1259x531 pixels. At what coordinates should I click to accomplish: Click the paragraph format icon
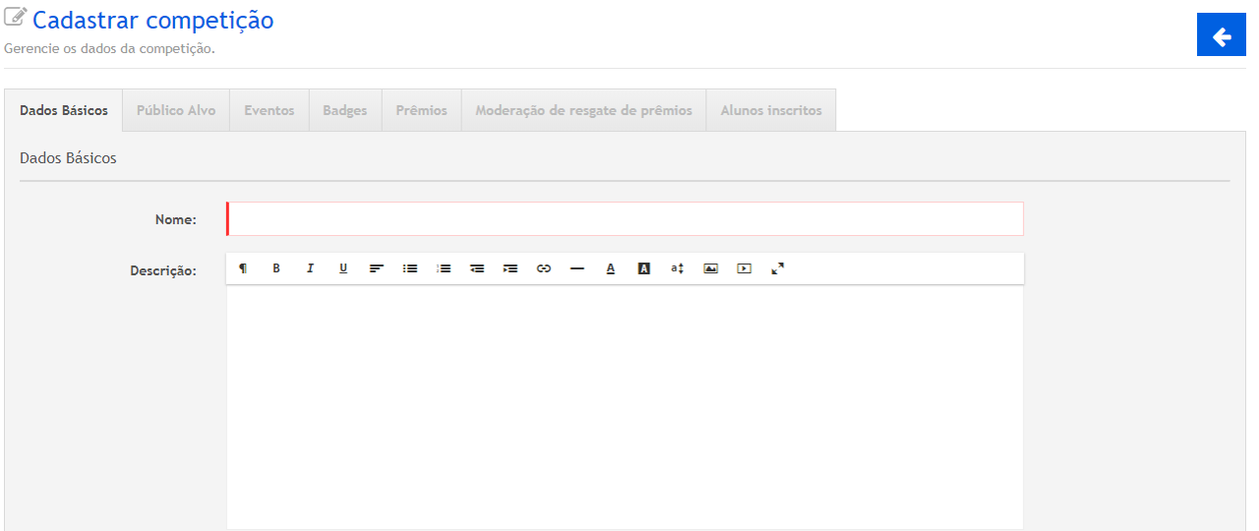pyautogui.click(x=243, y=268)
